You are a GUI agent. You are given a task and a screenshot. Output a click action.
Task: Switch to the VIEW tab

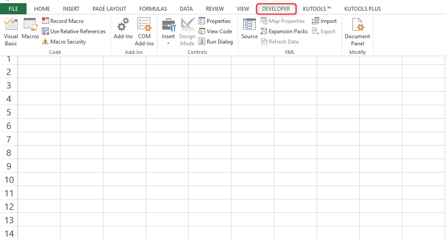pos(243,9)
